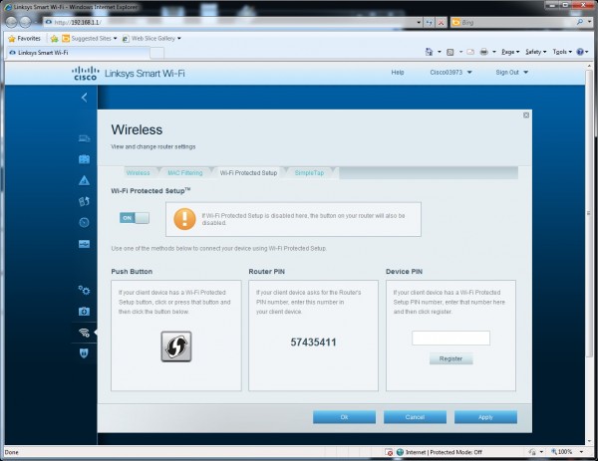598x461 pixels.
Task: Open the Connectivity gears sidebar icon
Action: tap(85, 291)
